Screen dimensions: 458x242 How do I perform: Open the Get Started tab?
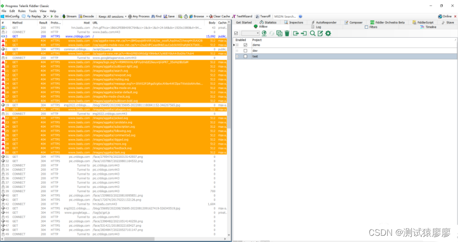point(244,22)
